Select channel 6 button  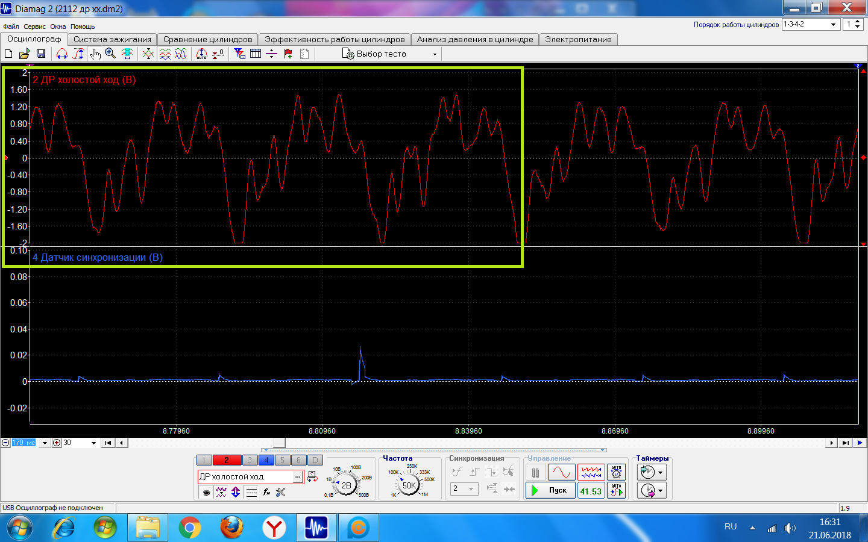(298, 460)
